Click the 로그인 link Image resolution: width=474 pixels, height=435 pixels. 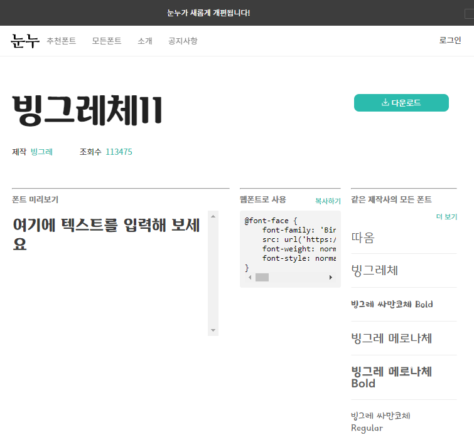click(450, 40)
